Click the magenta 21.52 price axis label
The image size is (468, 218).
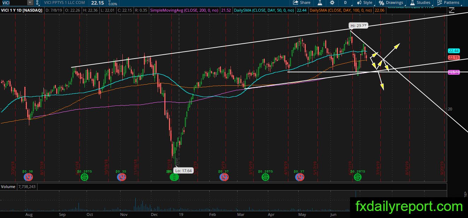point(453,72)
